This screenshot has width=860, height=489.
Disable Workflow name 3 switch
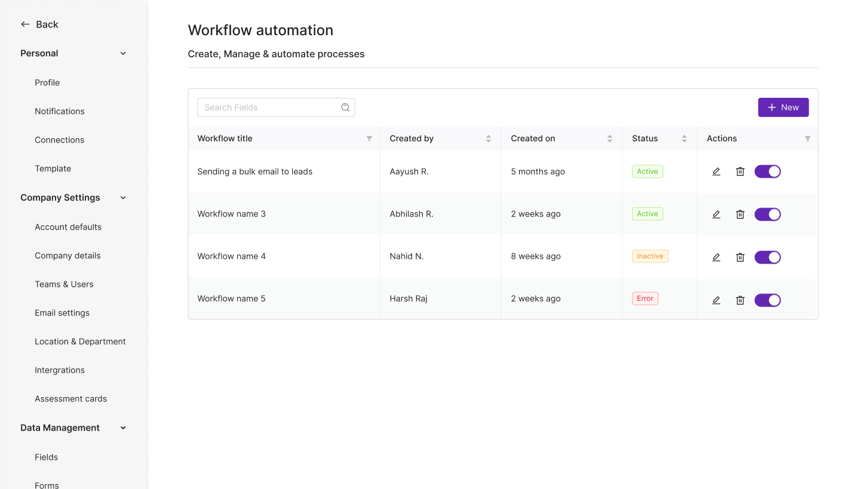point(767,214)
